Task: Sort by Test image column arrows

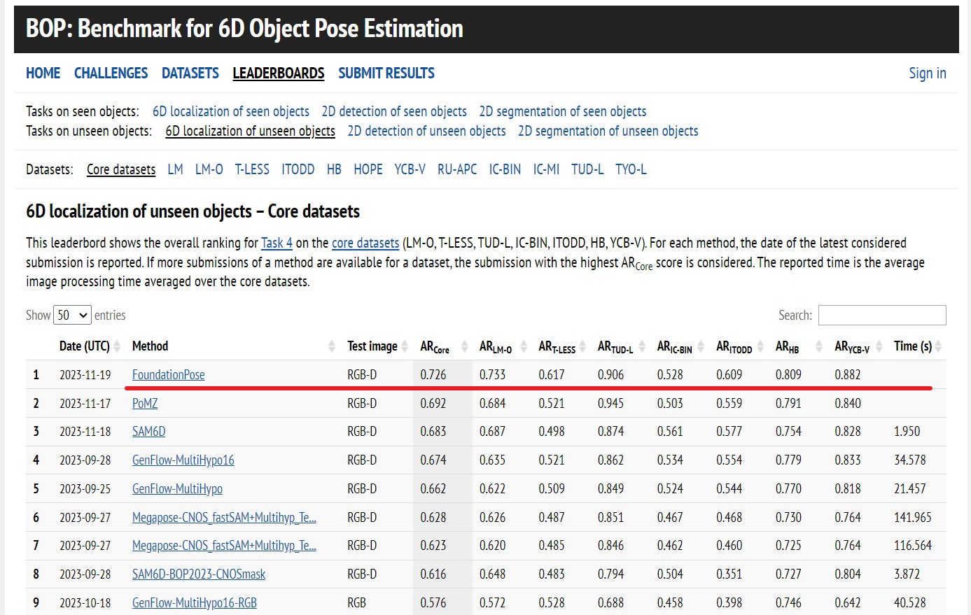Action: coord(405,346)
